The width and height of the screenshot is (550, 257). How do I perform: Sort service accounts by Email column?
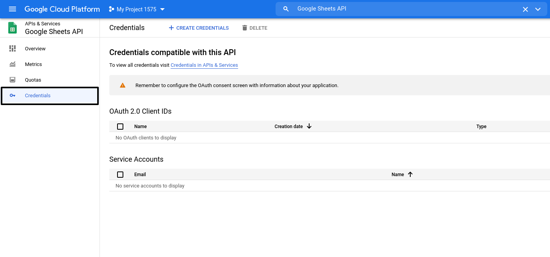click(140, 175)
